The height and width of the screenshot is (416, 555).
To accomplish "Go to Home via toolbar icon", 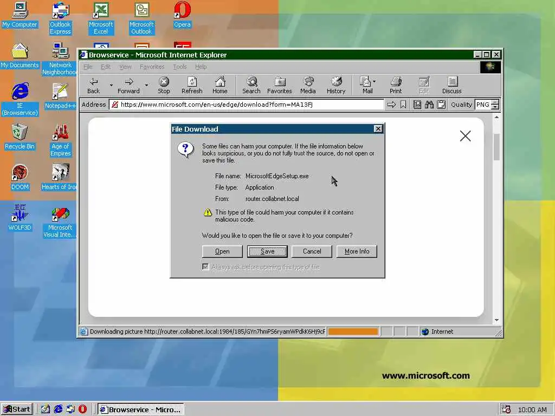I will pyautogui.click(x=220, y=85).
